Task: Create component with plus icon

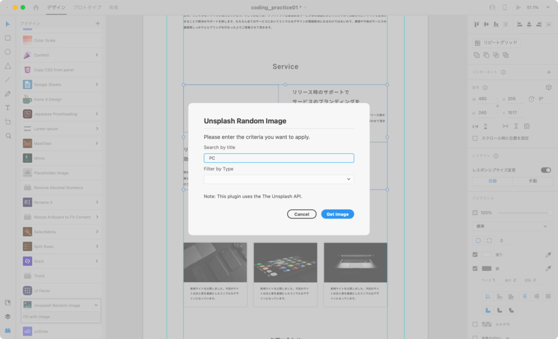Action: pyautogui.click(x=549, y=72)
